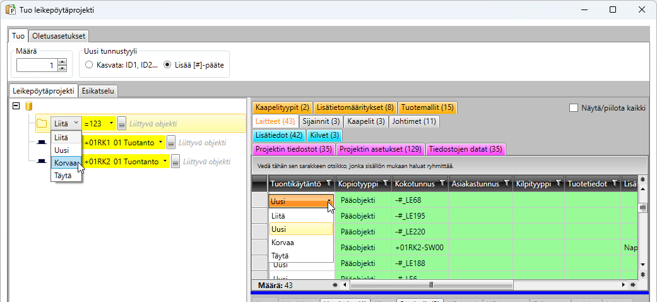Enable the Näytä/piilota kaikki checkbox

pos(574,108)
